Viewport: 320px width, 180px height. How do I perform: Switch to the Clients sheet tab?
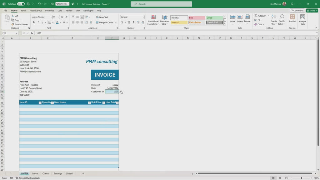pyautogui.click(x=46, y=173)
